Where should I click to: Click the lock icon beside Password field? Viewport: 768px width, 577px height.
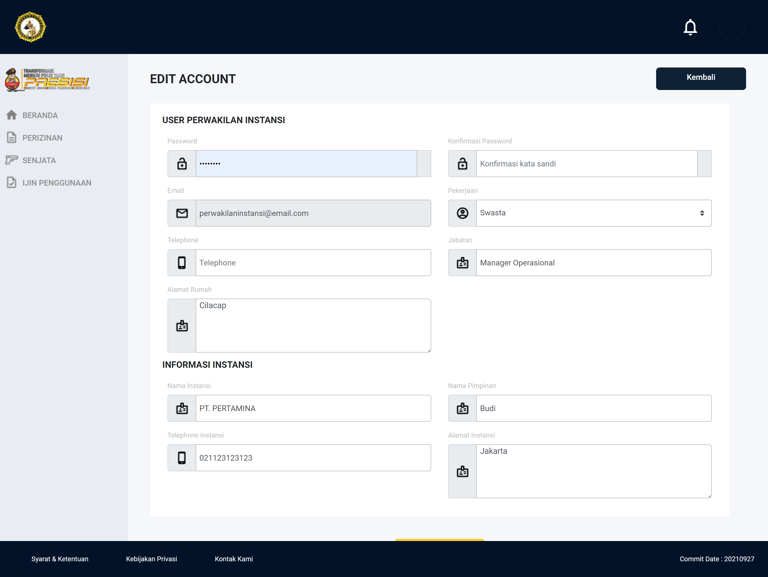182,164
